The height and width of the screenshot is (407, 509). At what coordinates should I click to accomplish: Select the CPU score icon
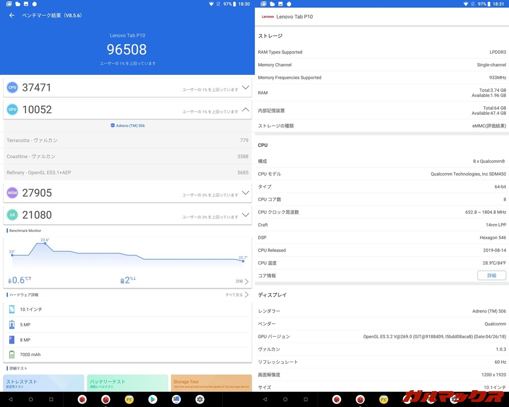pyautogui.click(x=12, y=87)
